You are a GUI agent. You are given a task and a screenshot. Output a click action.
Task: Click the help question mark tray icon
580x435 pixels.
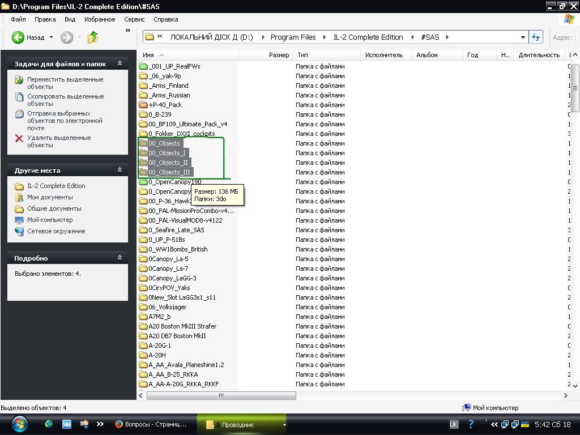pyautogui.click(x=471, y=424)
